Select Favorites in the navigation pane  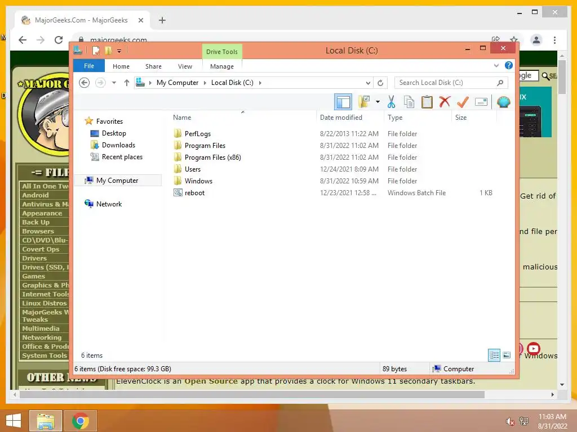109,121
